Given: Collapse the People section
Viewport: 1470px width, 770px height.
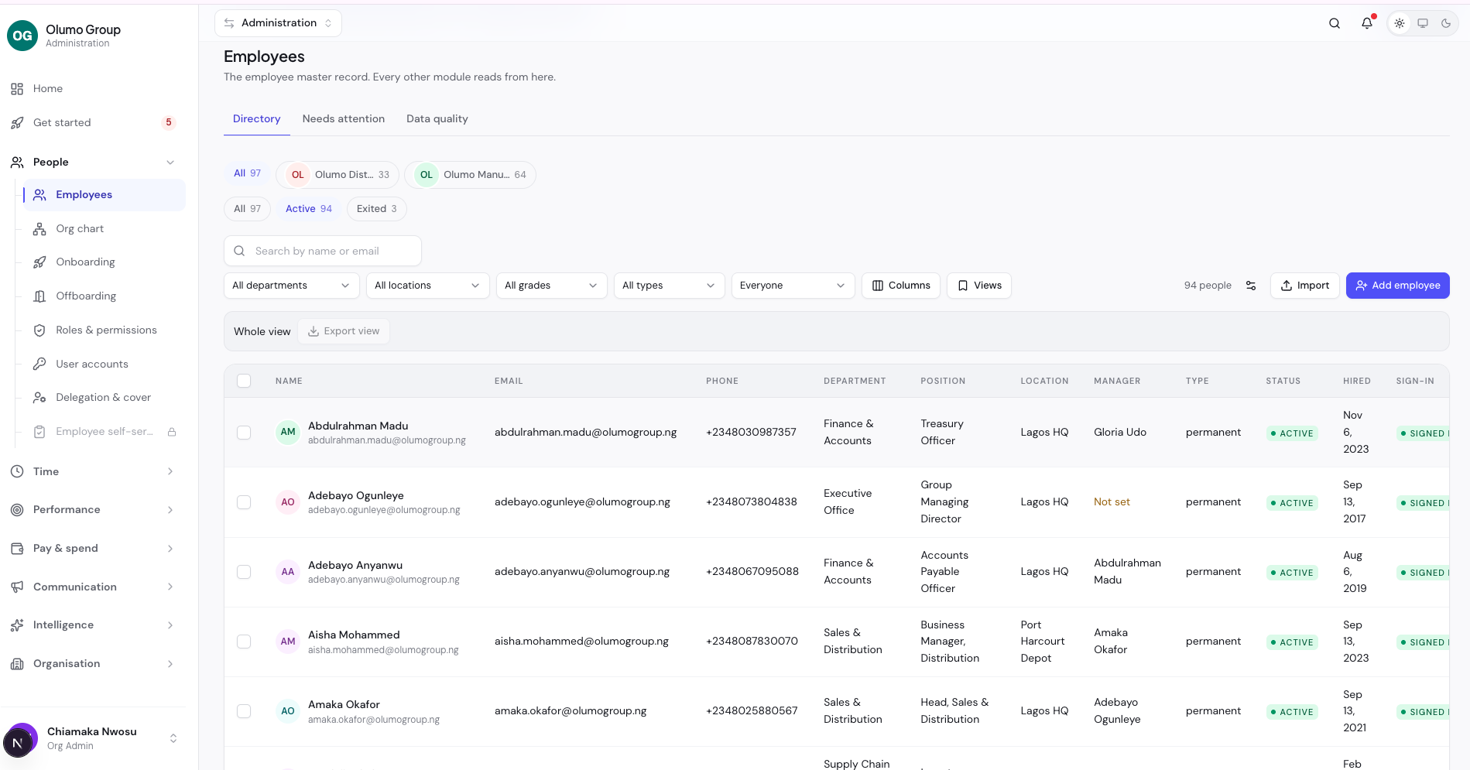Looking at the screenshot, I should coord(170,163).
